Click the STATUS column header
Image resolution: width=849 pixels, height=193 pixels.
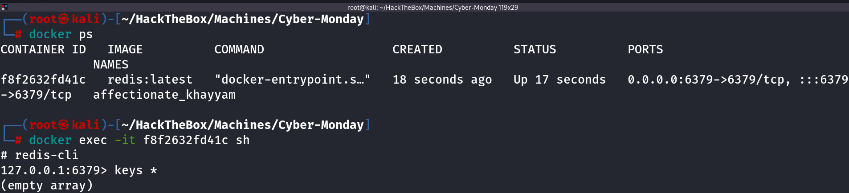(x=535, y=49)
